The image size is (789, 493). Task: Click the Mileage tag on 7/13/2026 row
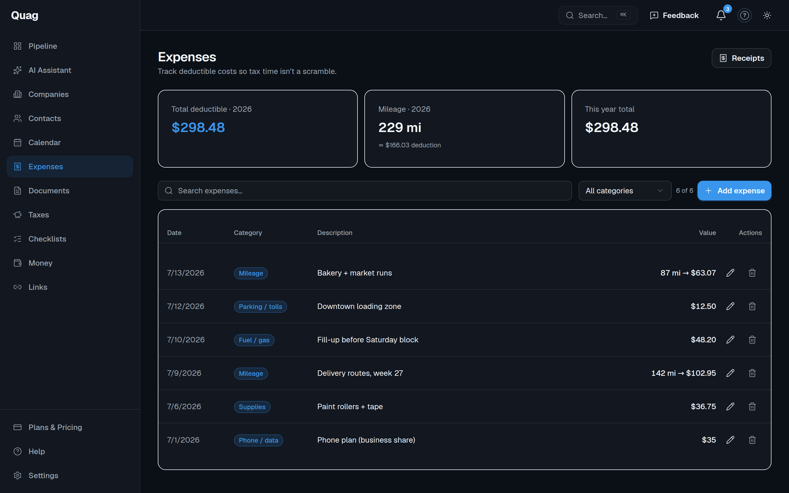coord(251,273)
